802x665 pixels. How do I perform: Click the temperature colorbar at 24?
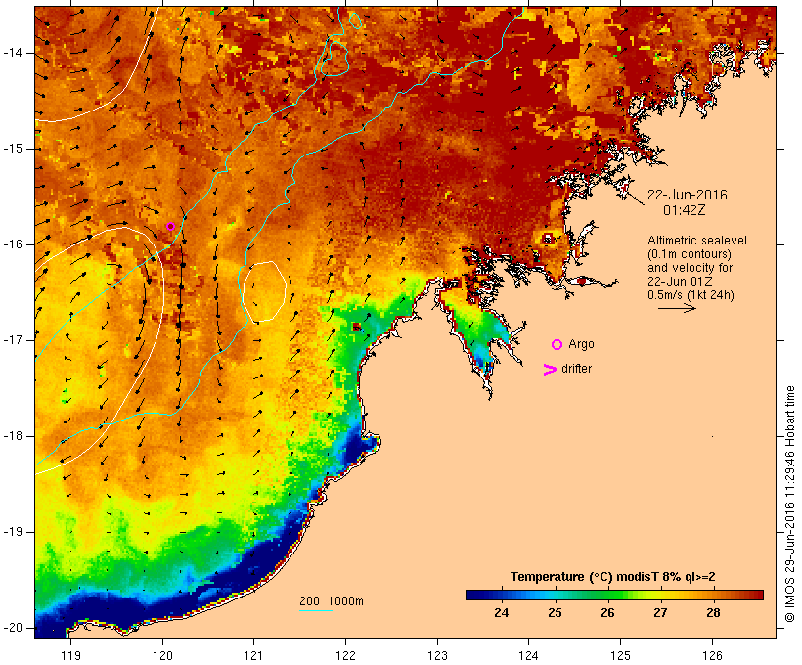(502, 595)
